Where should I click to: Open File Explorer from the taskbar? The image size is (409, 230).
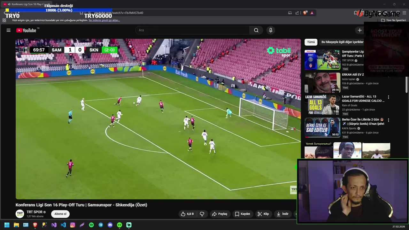[x=16, y=225]
